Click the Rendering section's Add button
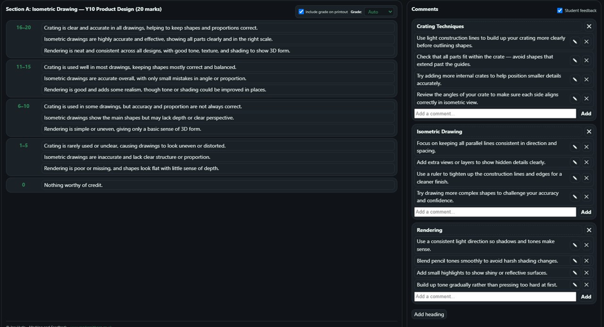604x327 pixels. pyautogui.click(x=586, y=297)
